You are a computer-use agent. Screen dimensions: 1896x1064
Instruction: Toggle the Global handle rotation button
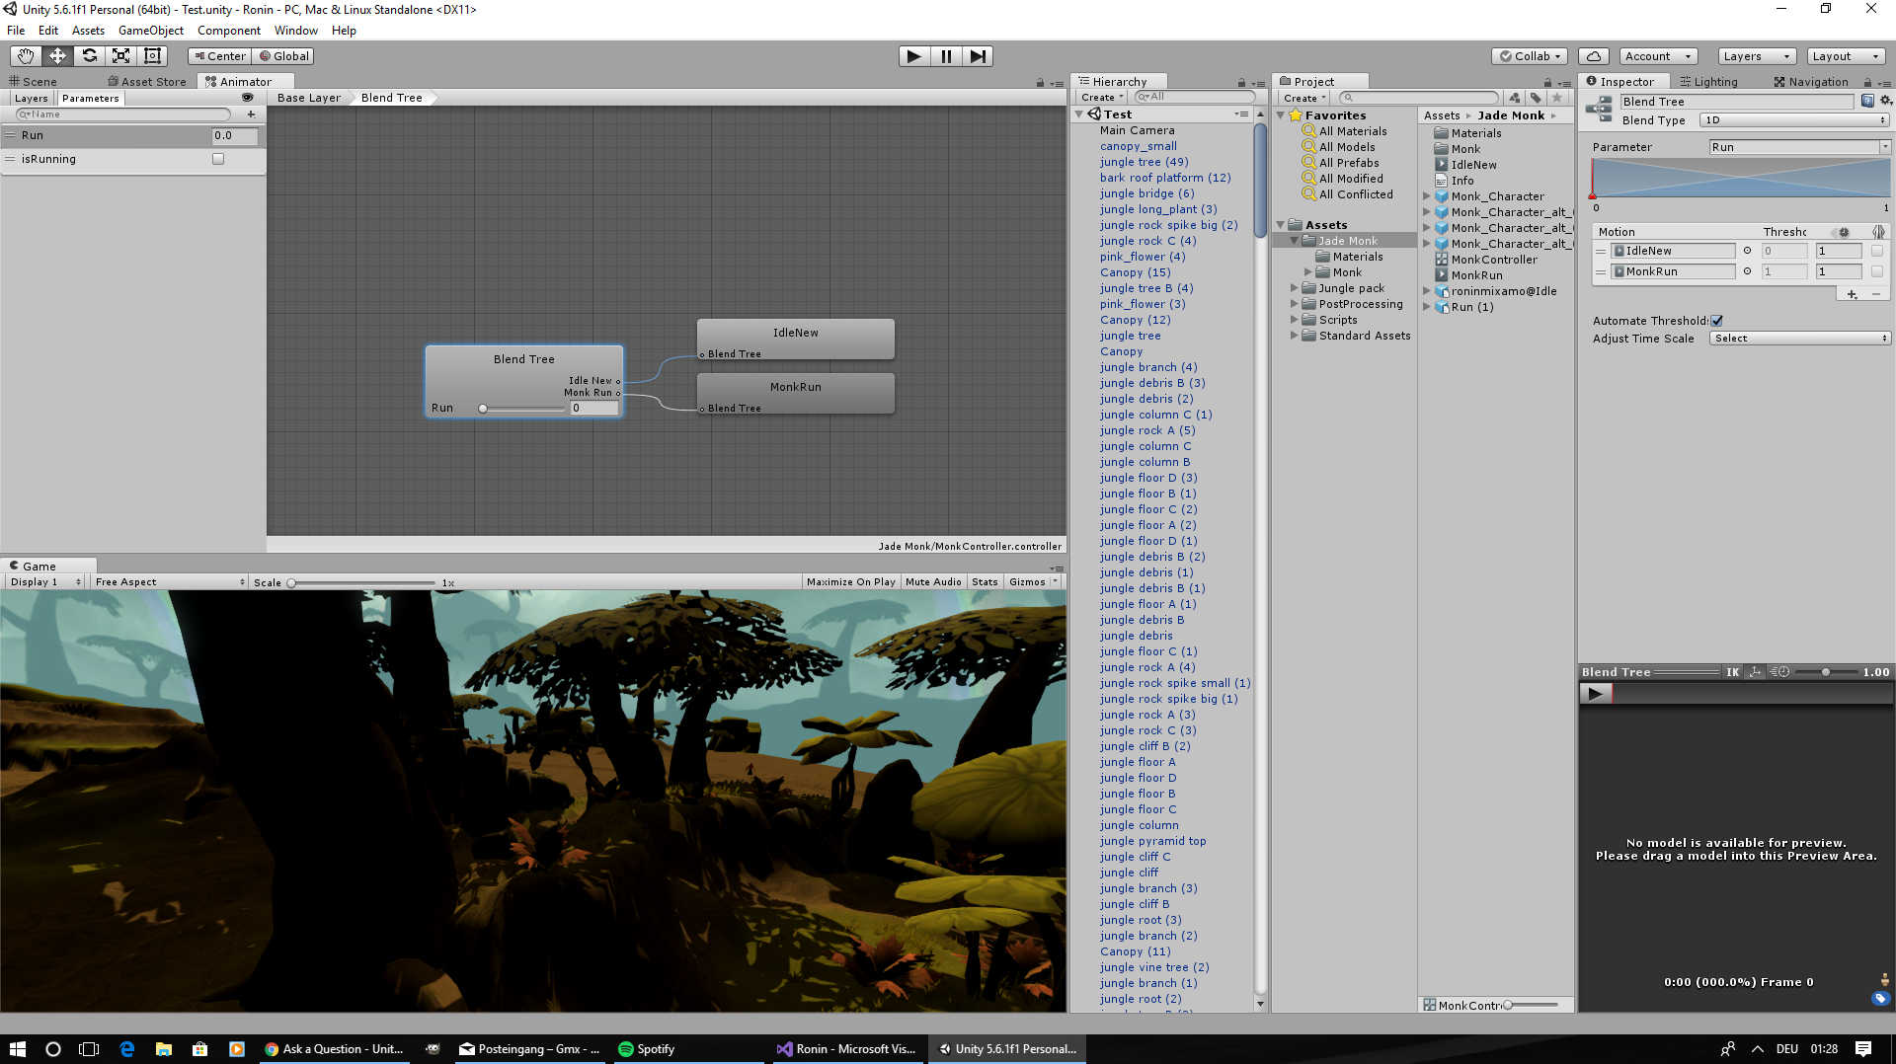284,56
